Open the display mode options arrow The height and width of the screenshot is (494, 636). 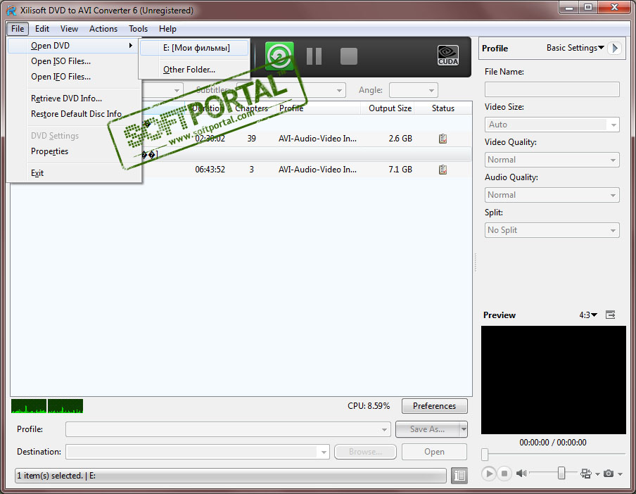point(597,474)
